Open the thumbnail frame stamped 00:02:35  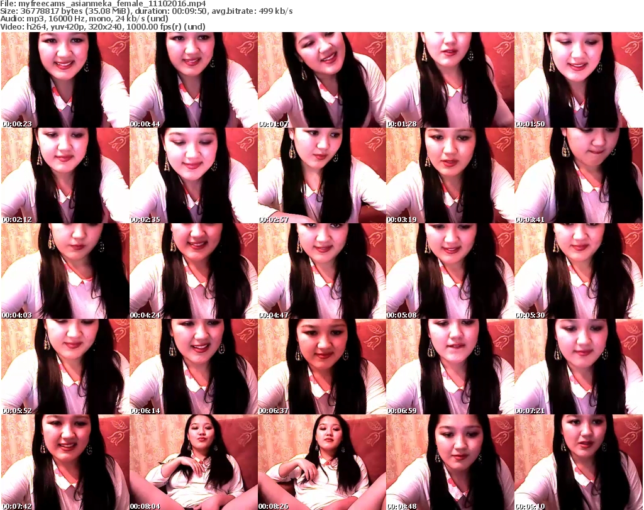coord(194,175)
